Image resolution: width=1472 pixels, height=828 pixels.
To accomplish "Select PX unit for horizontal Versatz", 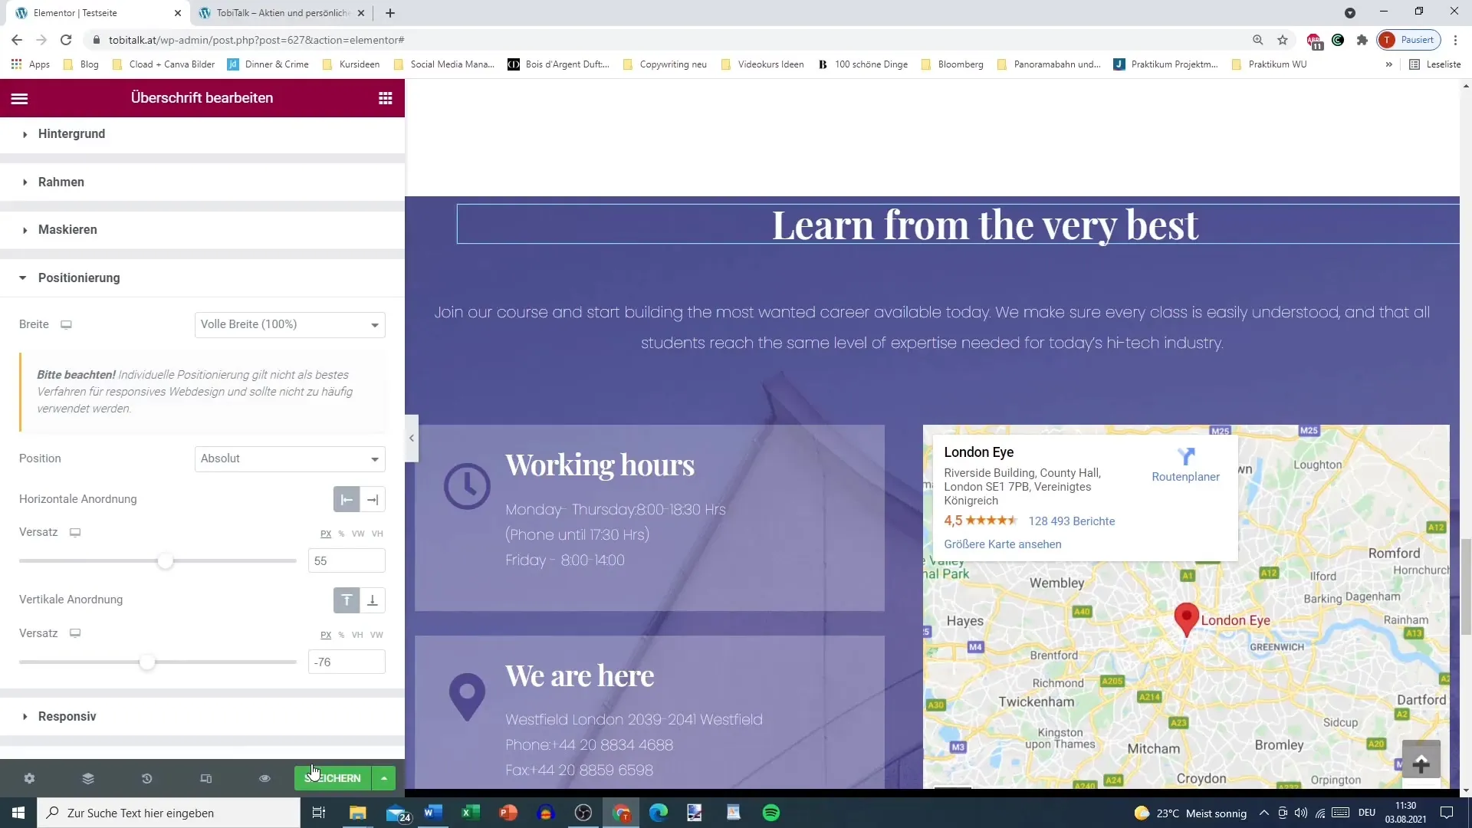I will (x=326, y=534).
